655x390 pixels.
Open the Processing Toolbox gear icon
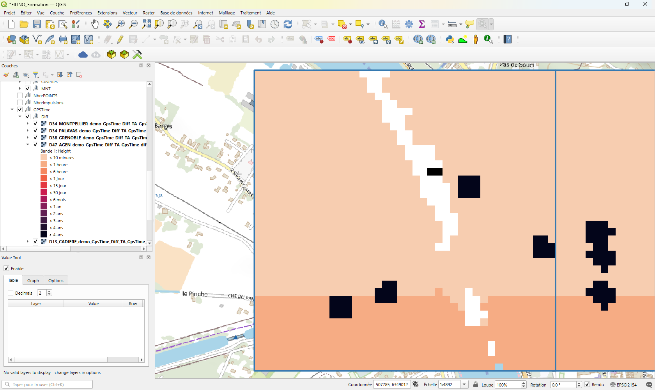pyautogui.click(x=409, y=24)
